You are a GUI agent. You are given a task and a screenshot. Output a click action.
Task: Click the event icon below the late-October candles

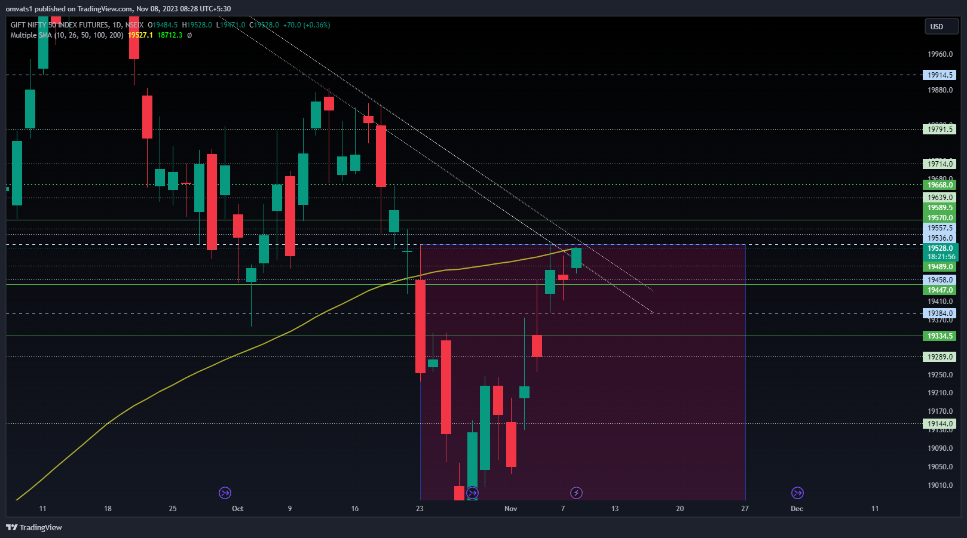(x=472, y=493)
